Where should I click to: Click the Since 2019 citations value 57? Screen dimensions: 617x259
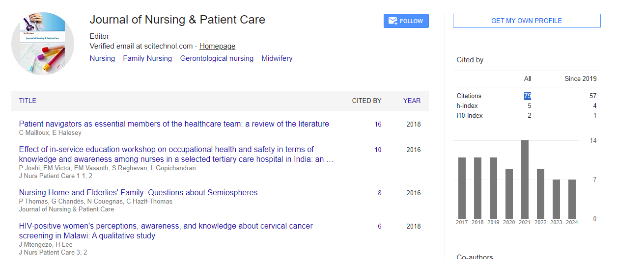(x=593, y=96)
